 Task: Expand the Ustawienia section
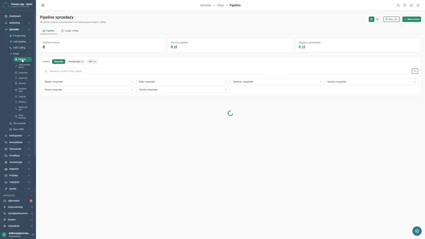click(x=18, y=226)
